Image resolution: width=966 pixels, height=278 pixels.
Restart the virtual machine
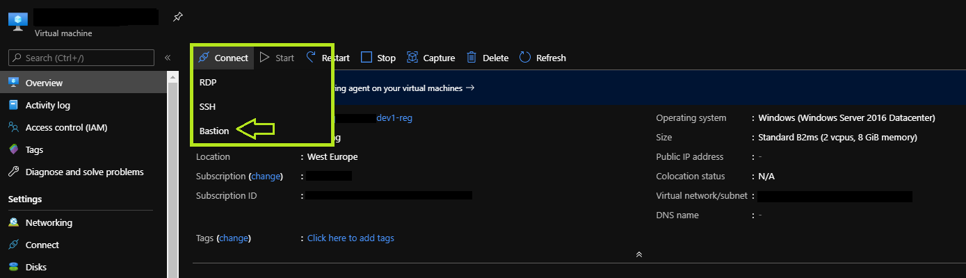coord(327,58)
